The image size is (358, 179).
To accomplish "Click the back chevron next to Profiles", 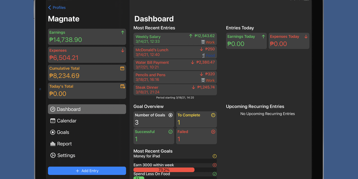I will click(x=50, y=8).
